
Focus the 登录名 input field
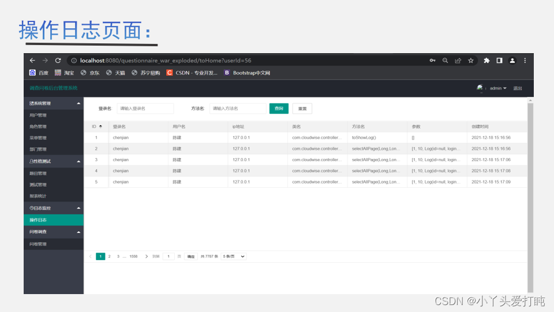point(145,108)
